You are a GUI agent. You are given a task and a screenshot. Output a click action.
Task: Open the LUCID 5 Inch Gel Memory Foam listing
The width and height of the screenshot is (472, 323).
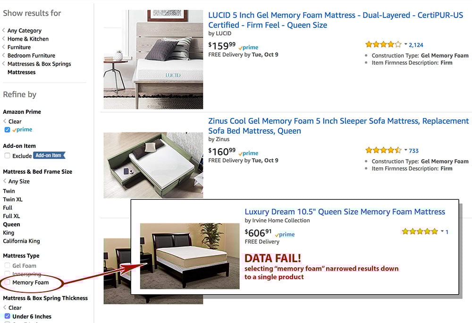[x=336, y=15]
